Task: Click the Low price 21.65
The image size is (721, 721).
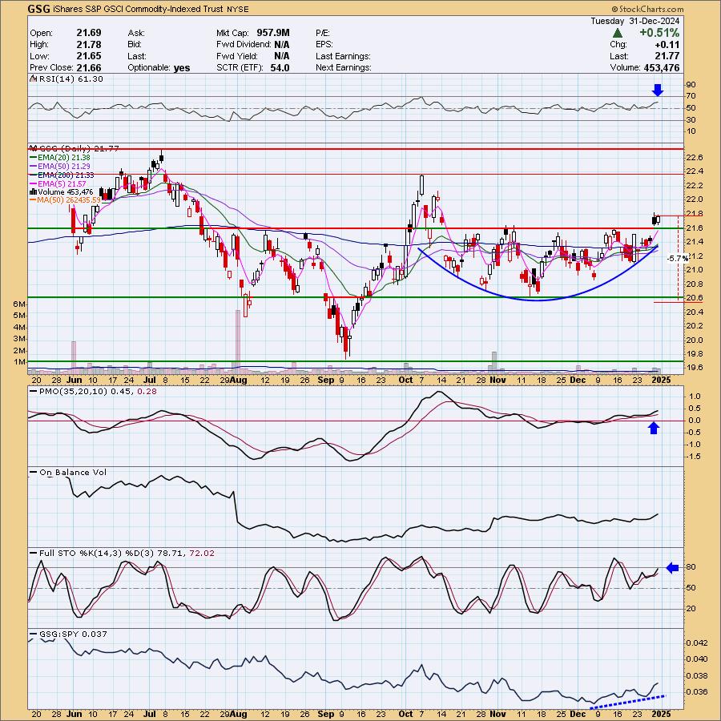Action: 89,56
